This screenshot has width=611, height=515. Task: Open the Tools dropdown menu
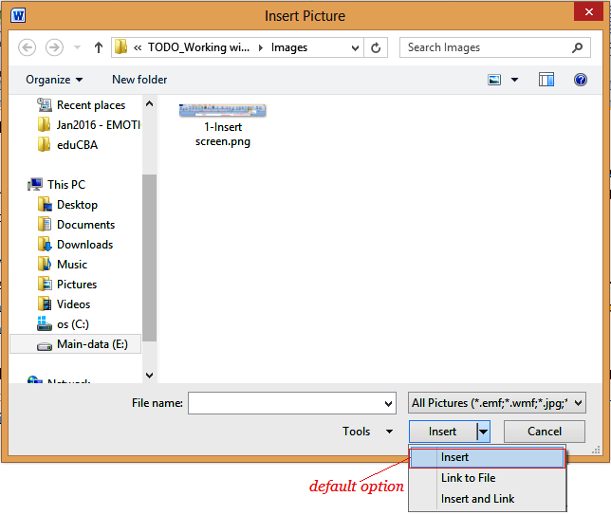tap(367, 432)
